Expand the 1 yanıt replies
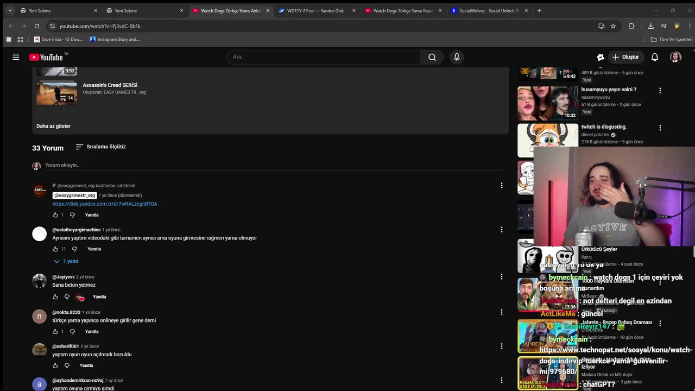This screenshot has width=695, height=391. tap(66, 261)
